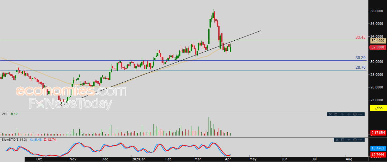The height and width of the screenshot is (162, 387).
Task: Click the blue 15.4762 stochastic tag
Action: [378, 148]
